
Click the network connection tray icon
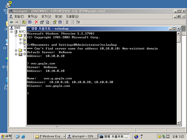[164, 137]
